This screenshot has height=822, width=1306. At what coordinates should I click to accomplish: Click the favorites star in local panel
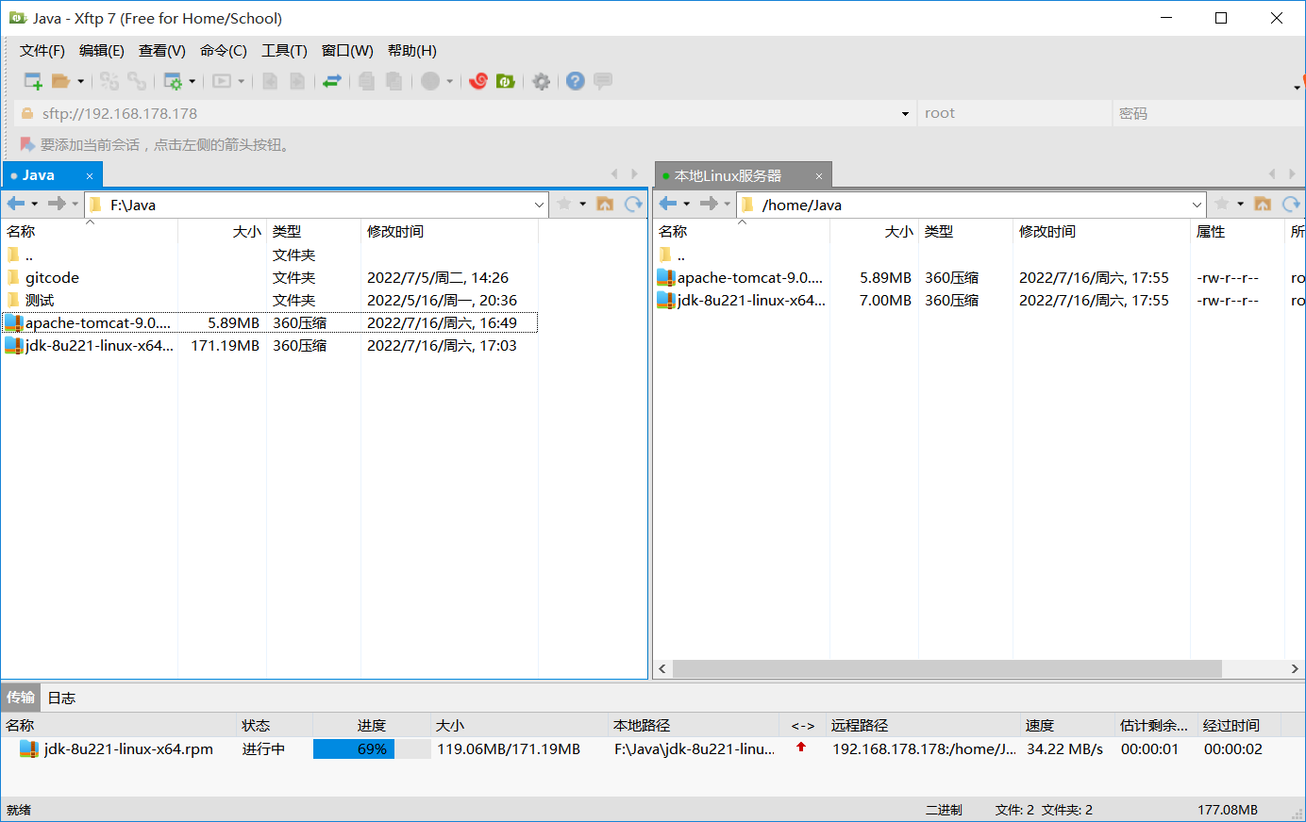point(564,204)
